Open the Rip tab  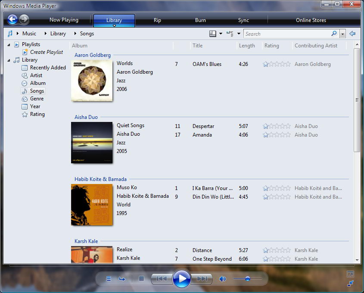point(157,20)
